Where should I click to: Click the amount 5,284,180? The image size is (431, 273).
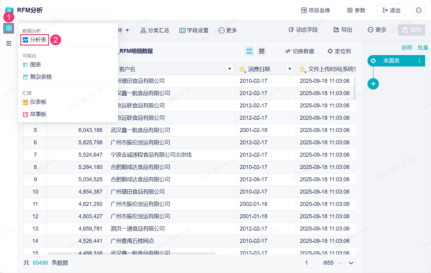tap(90, 167)
